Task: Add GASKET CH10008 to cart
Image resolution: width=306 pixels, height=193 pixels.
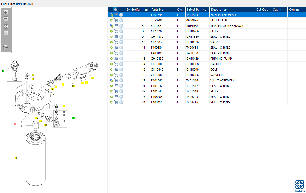Action: (x=116, y=64)
